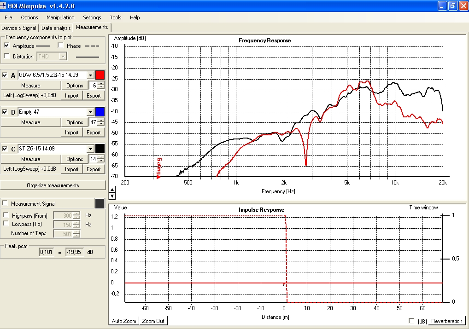Click the HOLMImpulse title bar app icon
This screenshot has height=329, width=469.
coord(3,6)
